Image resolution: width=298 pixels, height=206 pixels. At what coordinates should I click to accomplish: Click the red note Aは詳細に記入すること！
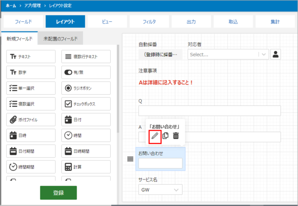tap(166, 82)
